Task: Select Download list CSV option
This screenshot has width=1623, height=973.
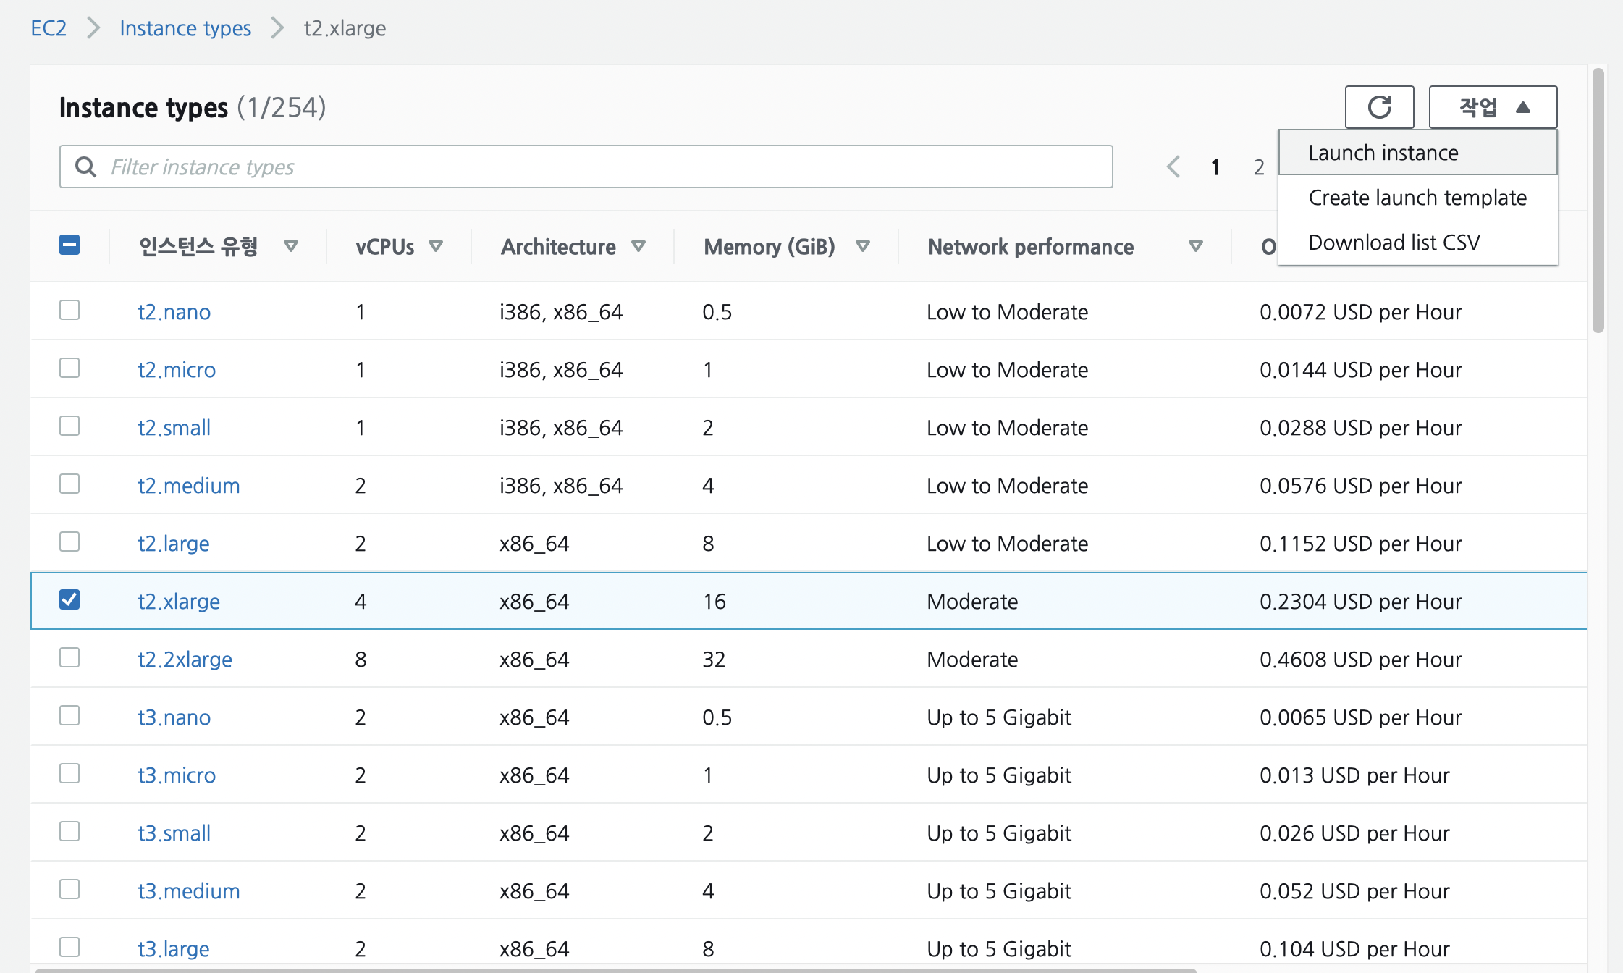Action: click(x=1394, y=243)
